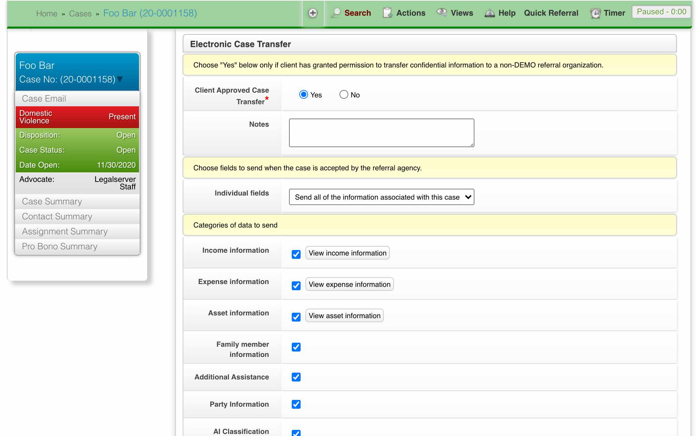Screen dimensions: 698x436
Task: Uncheck Additional Assistance checkbox
Action: pos(296,377)
